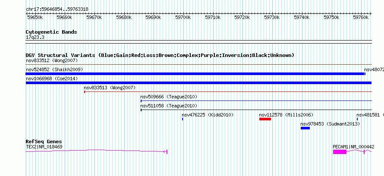Click the PECAM1|NM_000442 gene label
The width and height of the screenshot is (384, 176).
point(353,147)
